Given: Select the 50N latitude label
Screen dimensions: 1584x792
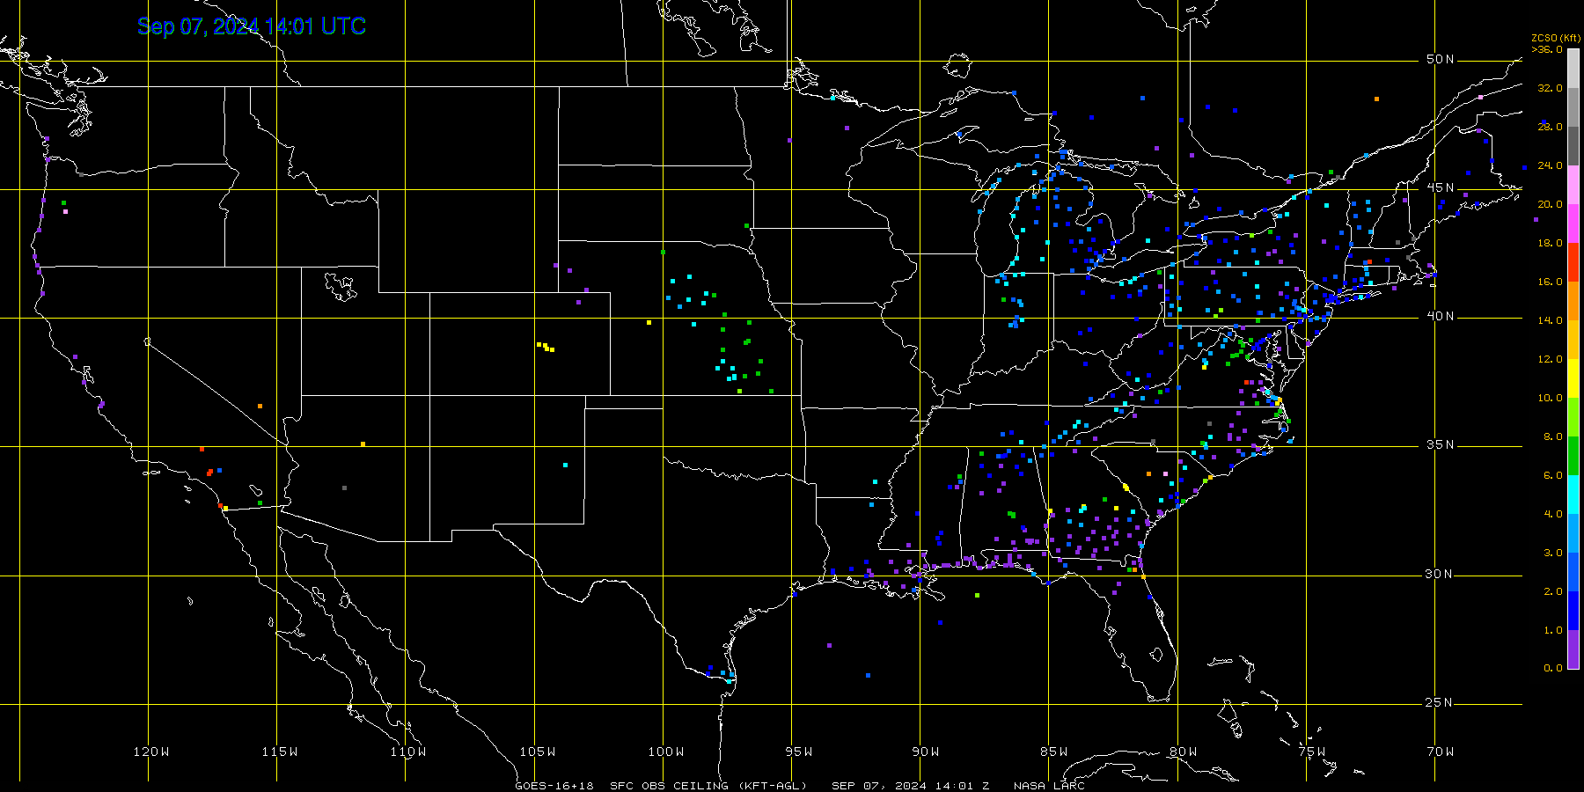Looking at the screenshot, I should 1441,59.
